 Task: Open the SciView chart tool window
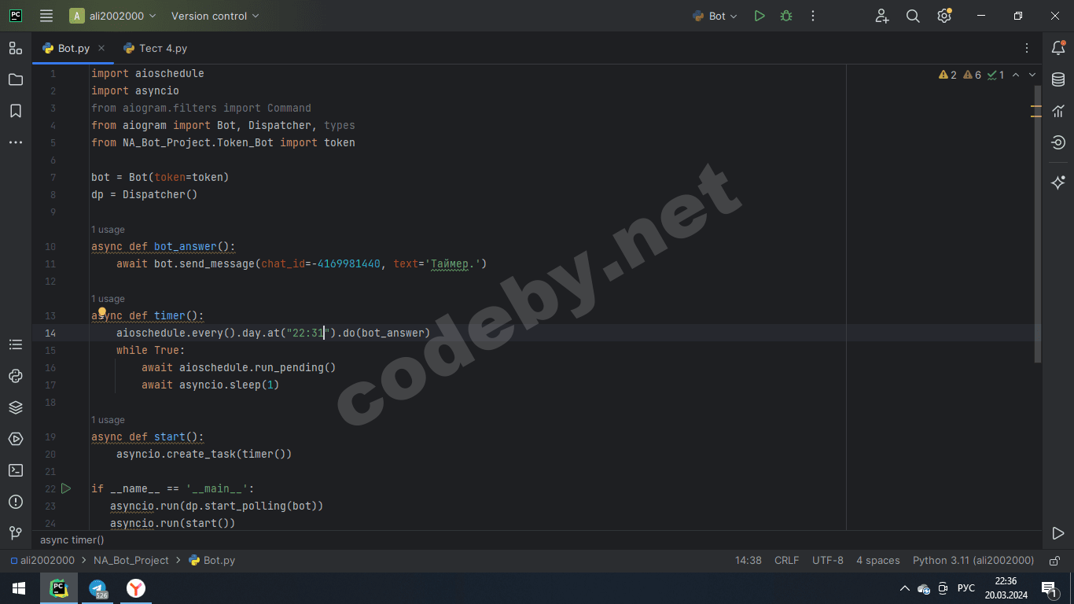(x=1058, y=111)
